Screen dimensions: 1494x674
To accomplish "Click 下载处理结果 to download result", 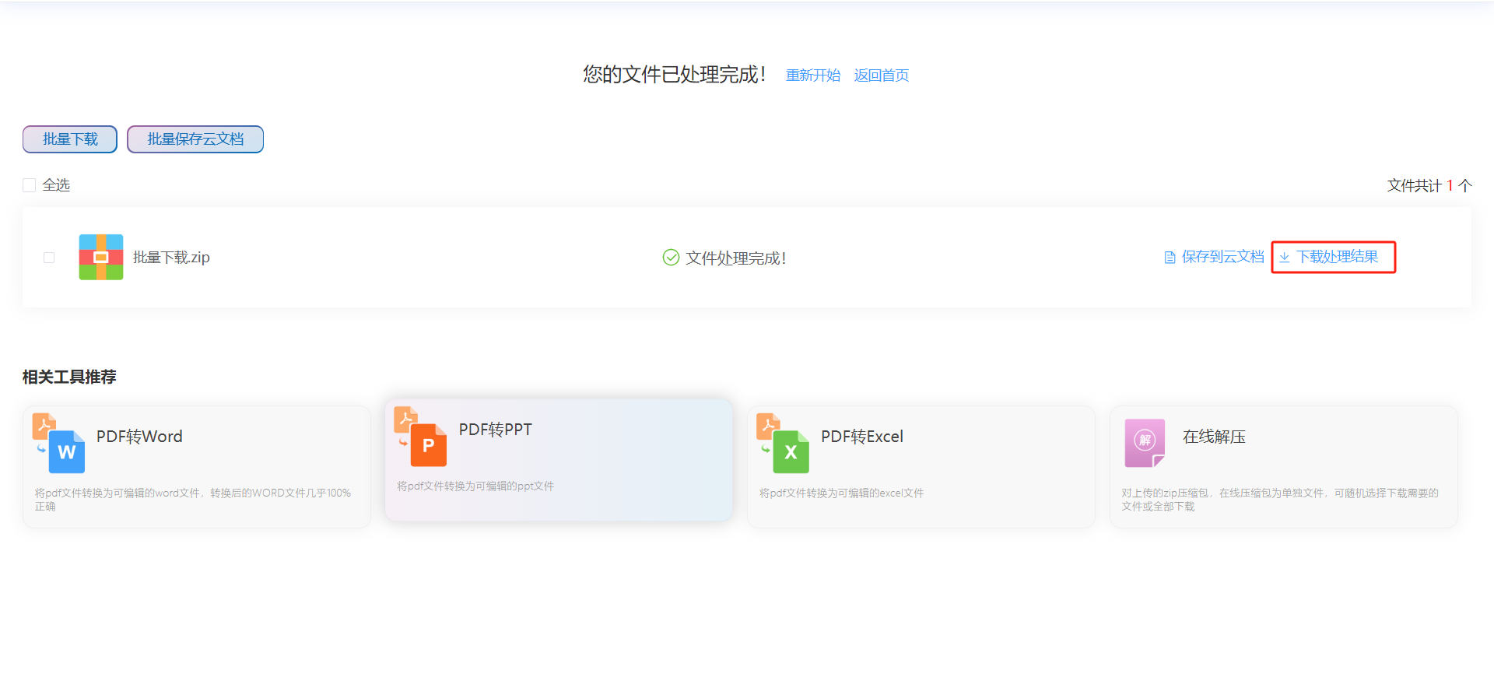I will click(1337, 257).
